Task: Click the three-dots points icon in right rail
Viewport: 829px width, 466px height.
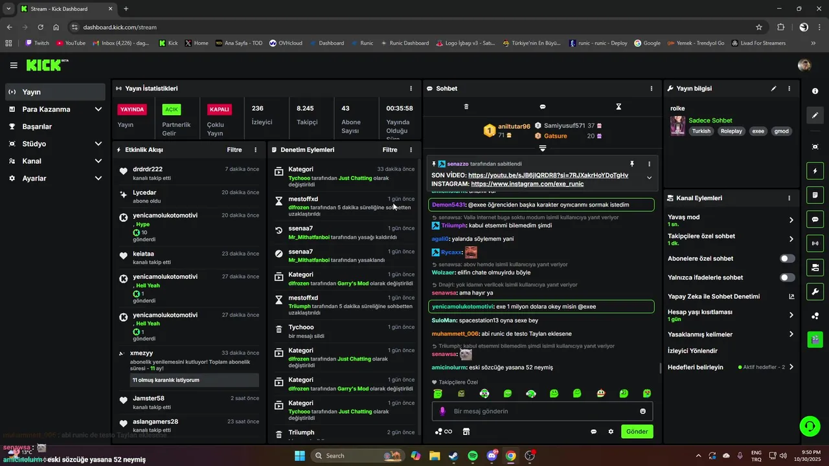Action: click(x=815, y=316)
